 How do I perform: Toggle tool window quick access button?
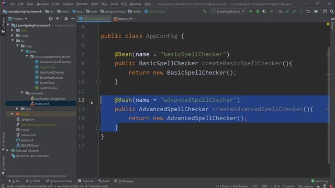3,186
